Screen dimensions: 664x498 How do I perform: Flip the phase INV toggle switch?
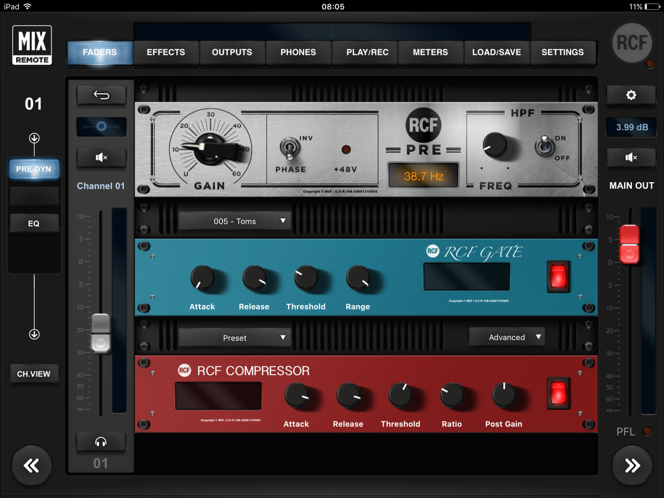click(290, 148)
